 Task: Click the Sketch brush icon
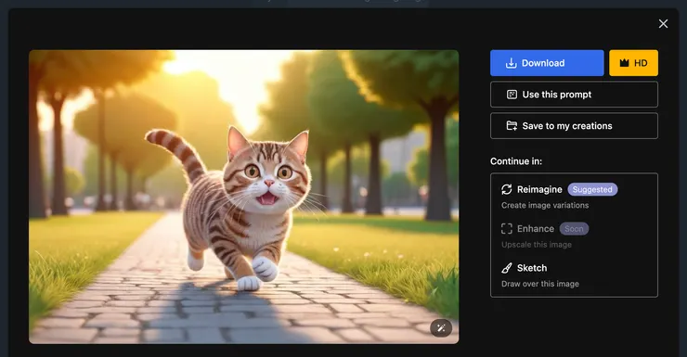(507, 268)
